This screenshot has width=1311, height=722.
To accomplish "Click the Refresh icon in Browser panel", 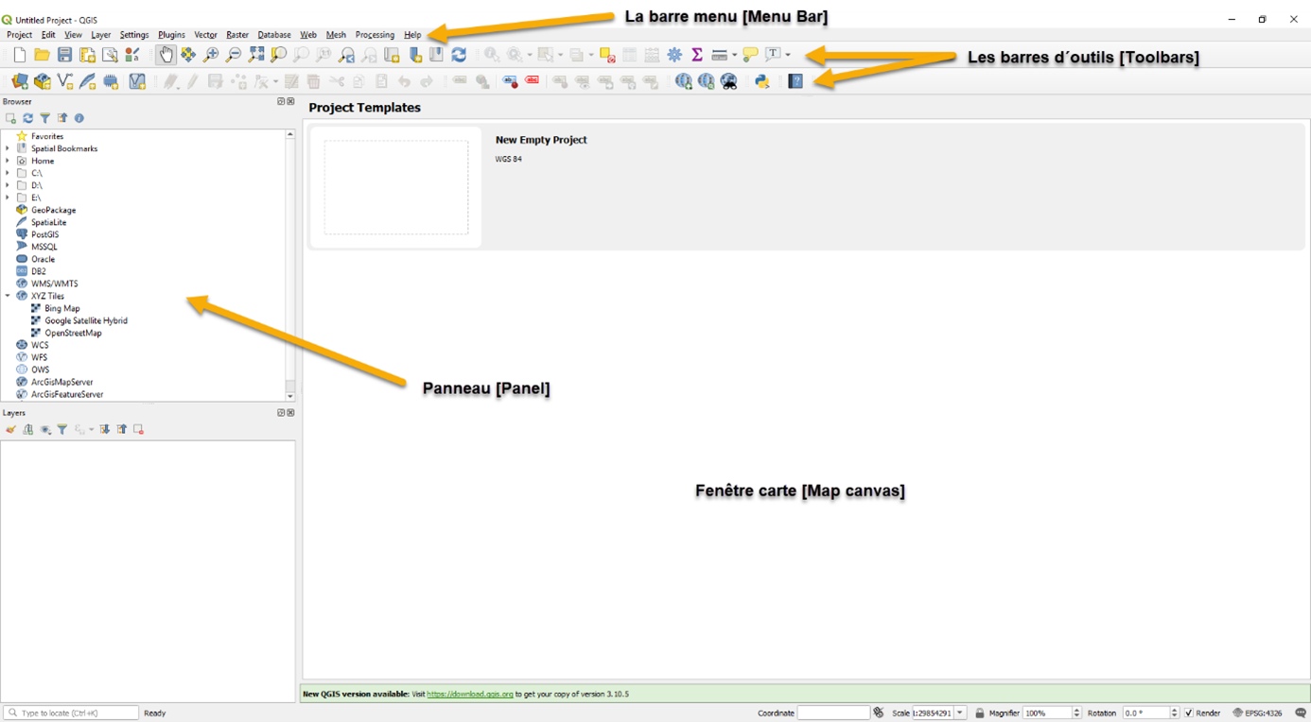I will coord(27,118).
